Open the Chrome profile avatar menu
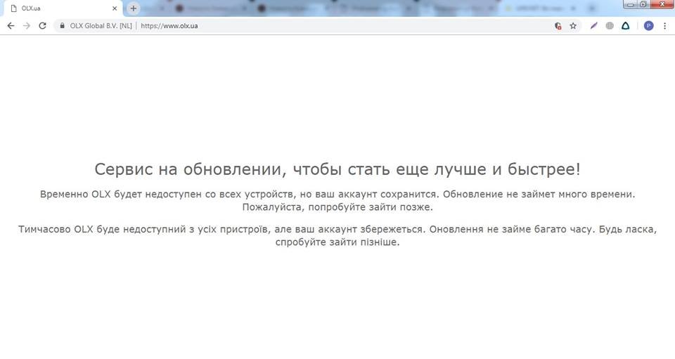Image resolution: width=675 pixels, height=359 pixels. (649, 26)
